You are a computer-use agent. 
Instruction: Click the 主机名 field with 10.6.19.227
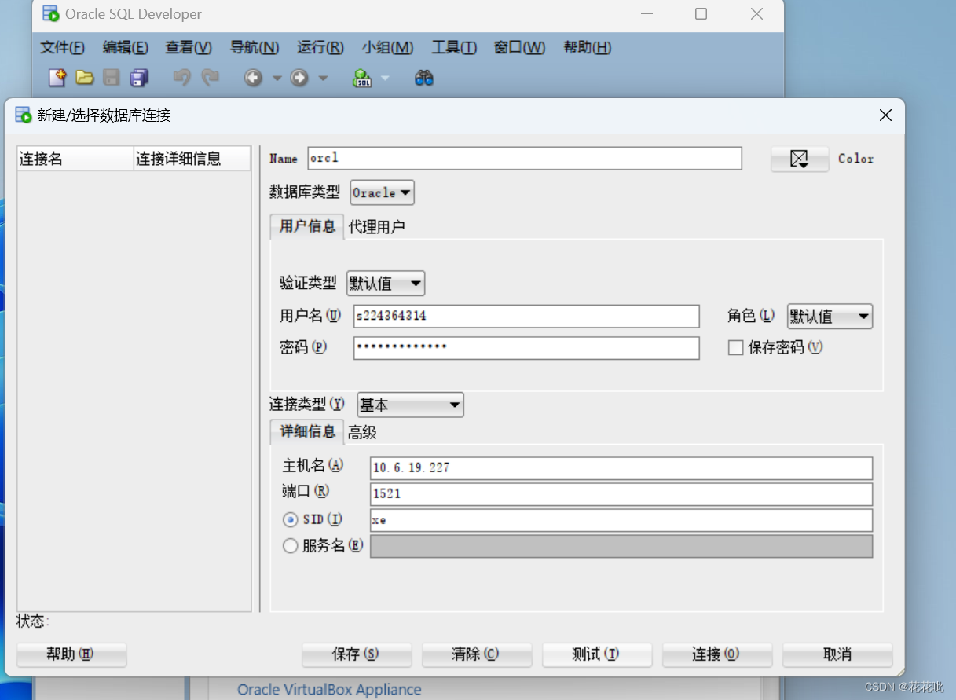pos(621,468)
